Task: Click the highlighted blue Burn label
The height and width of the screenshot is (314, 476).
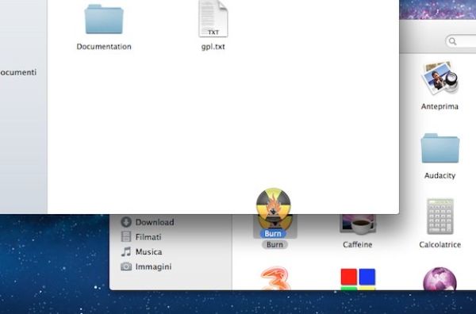Action: pos(273,234)
